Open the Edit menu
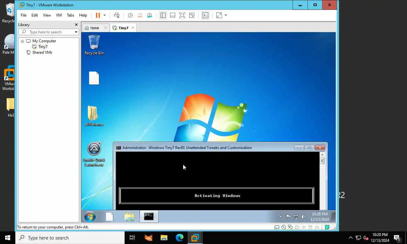Image resolution: width=407 pixels, height=244 pixels. [35, 15]
